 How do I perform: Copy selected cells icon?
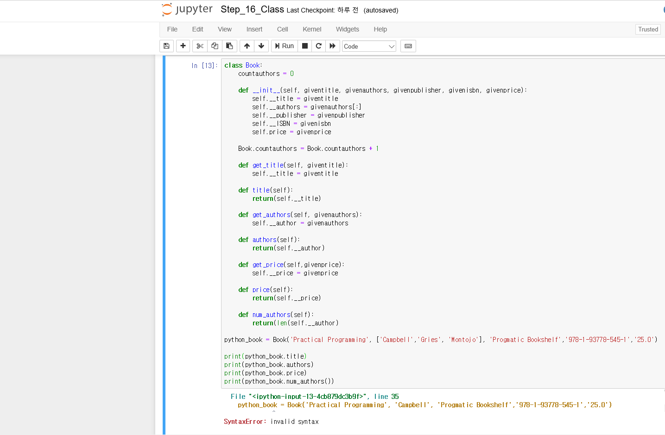[215, 46]
